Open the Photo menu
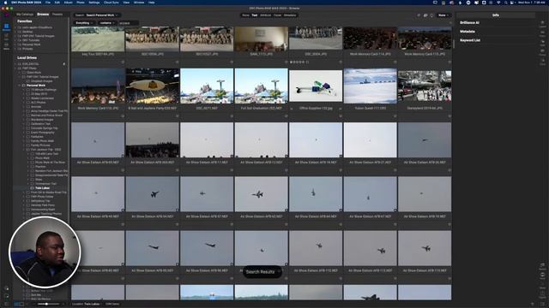The height and width of the screenshot is (308, 549). pyautogui.click(x=81, y=3)
